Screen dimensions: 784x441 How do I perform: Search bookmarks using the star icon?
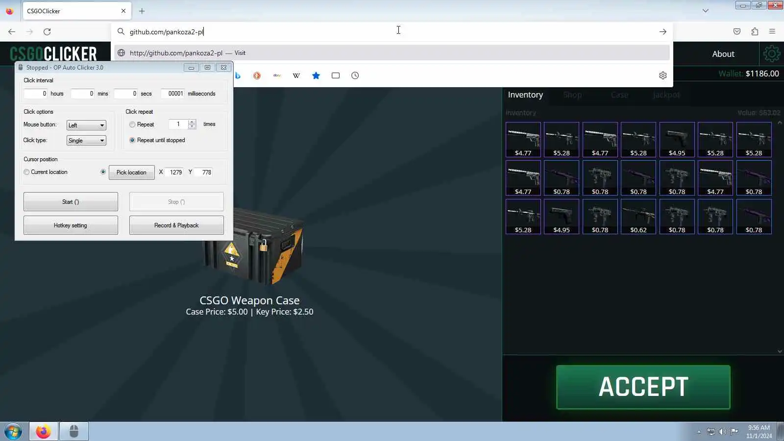316,75
